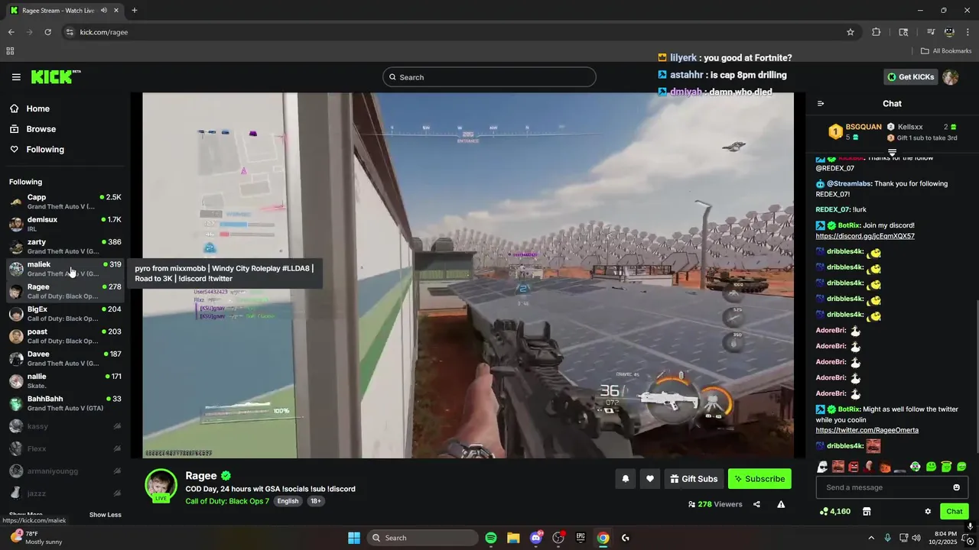
Task: Open the RageeOmerta Twitter link
Action: click(x=867, y=430)
